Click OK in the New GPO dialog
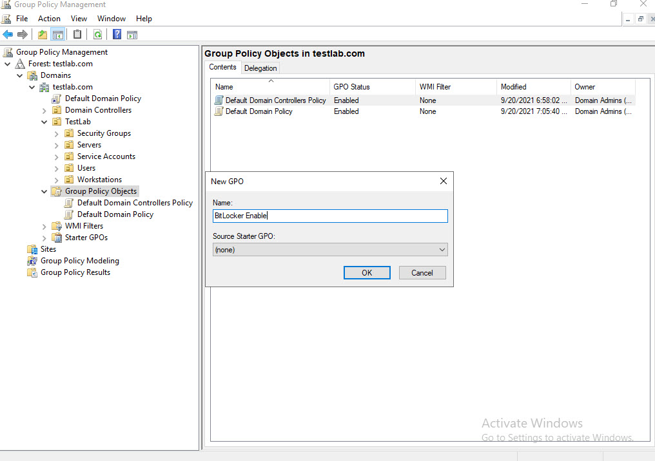Screen dimensions: 655x461 [367, 273]
